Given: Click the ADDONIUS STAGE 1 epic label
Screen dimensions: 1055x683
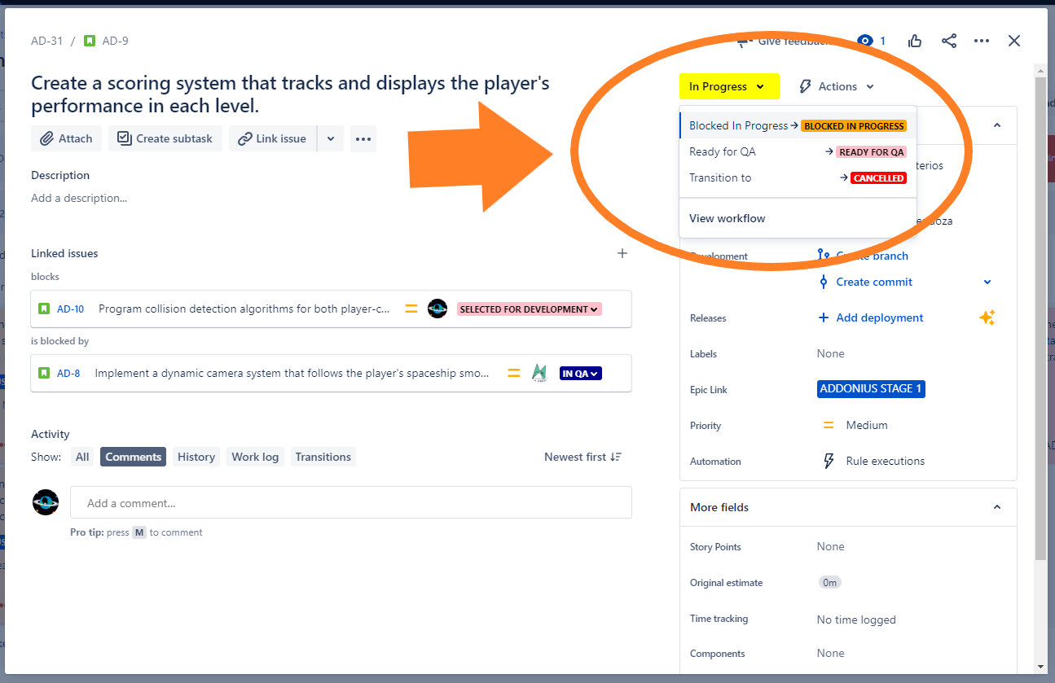Looking at the screenshot, I should [x=870, y=389].
